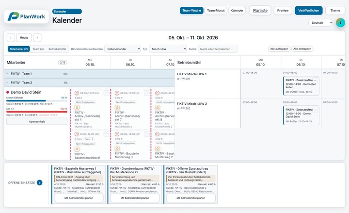This screenshot has height=213, width=349.
Task: Click clock icon on Monday 09:00–13:00 shift
Action: pos(77,93)
